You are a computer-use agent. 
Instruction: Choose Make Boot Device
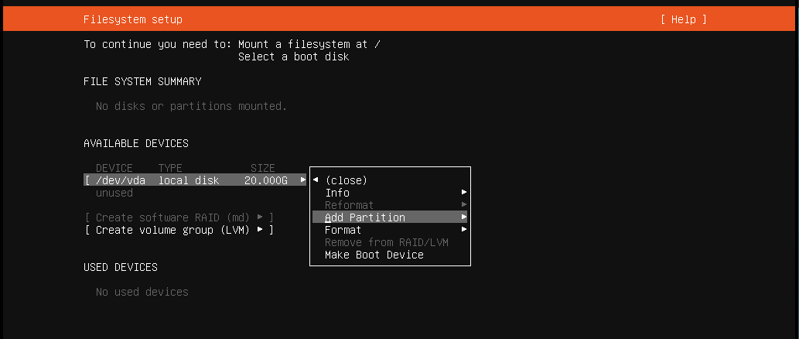(374, 255)
